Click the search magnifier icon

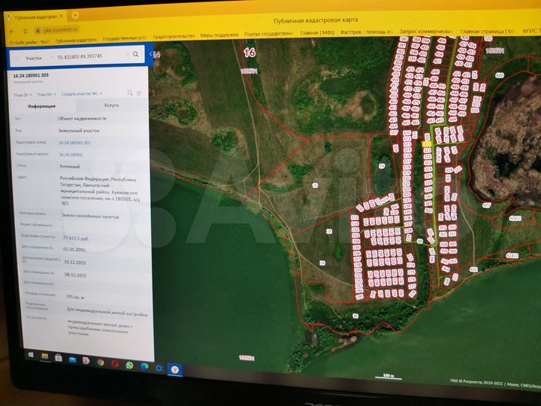tap(136, 54)
